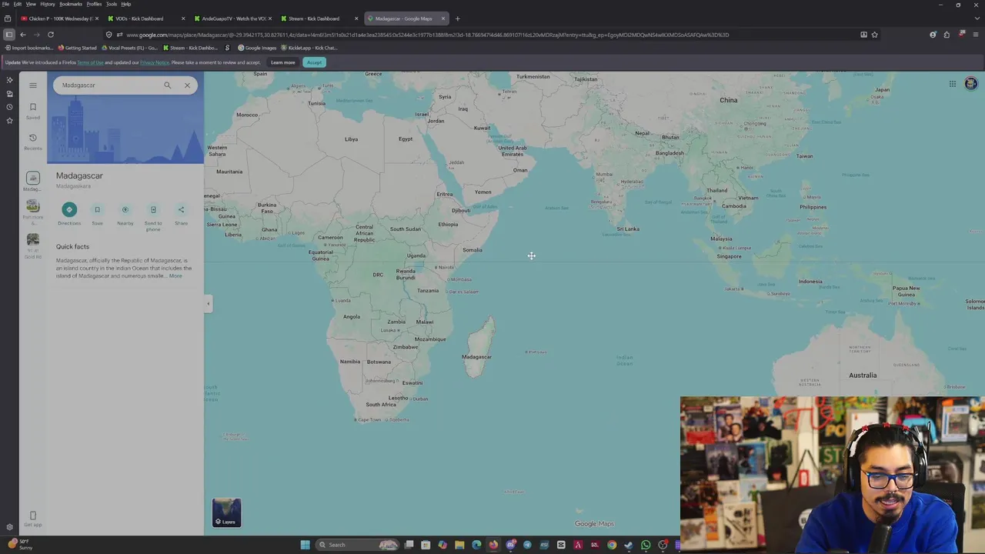This screenshot has width=985, height=554.
Task: Open the Layers map switcher
Action: (227, 513)
